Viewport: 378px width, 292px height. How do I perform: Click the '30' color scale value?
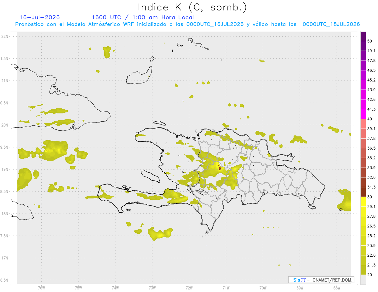369,197
